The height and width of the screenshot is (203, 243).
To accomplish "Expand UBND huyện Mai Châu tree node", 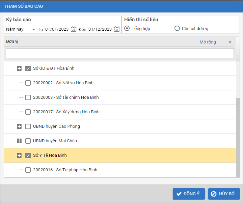I will (x=19, y=141).
